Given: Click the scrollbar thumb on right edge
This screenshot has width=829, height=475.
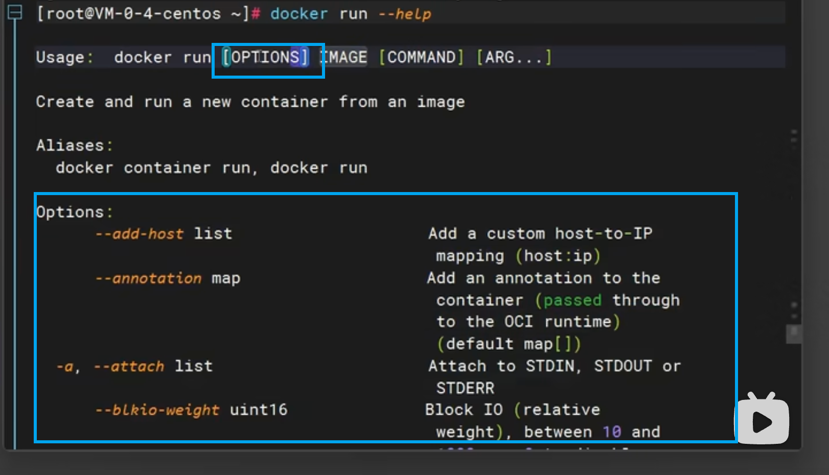Looking at the screenshot, I should pyautogui.click(x=793, y=335).
